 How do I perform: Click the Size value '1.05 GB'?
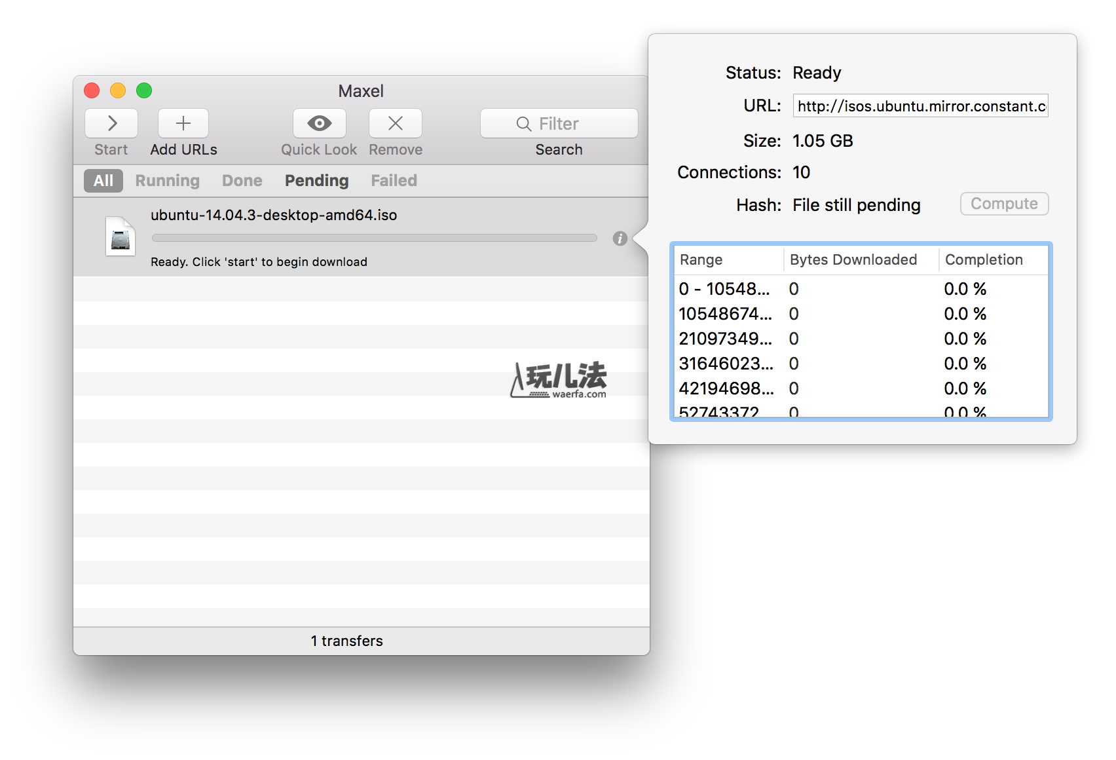[x=823, y=141]
